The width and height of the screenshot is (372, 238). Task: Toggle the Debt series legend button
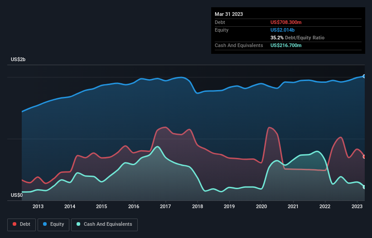coord(22,224)
